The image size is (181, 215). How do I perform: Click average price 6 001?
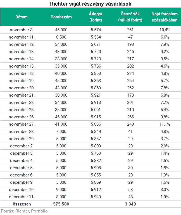click(x=96, y=110)
